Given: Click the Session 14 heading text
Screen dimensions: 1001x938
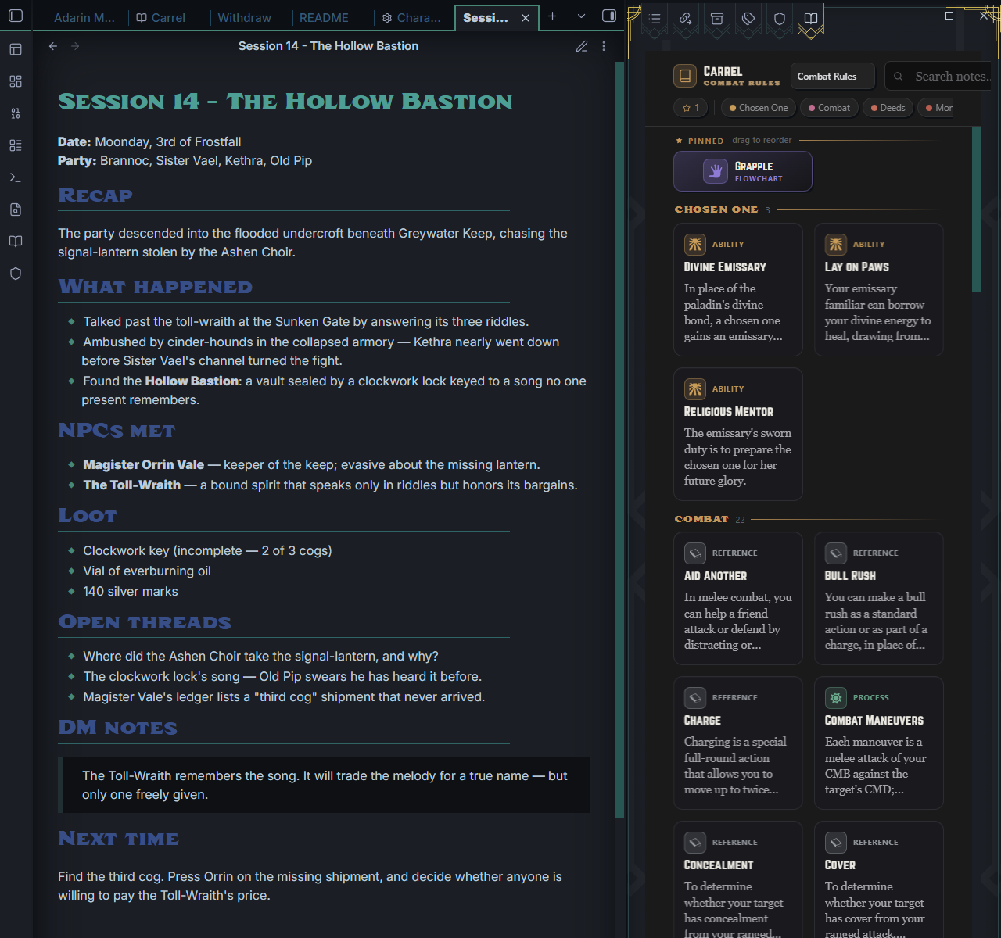Looking at the screenshot, I should coord(285,102).
